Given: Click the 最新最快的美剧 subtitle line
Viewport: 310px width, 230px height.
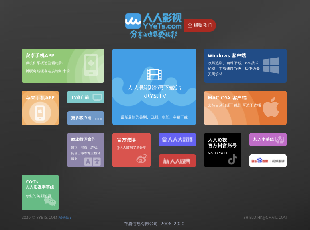Looking at the screenshot, I should [x=154, y=117].
